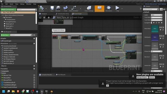The height and width of the screenshot is (94, 167).
Task: Open the property matrix grid icon
Action: (x=161, y=9)
